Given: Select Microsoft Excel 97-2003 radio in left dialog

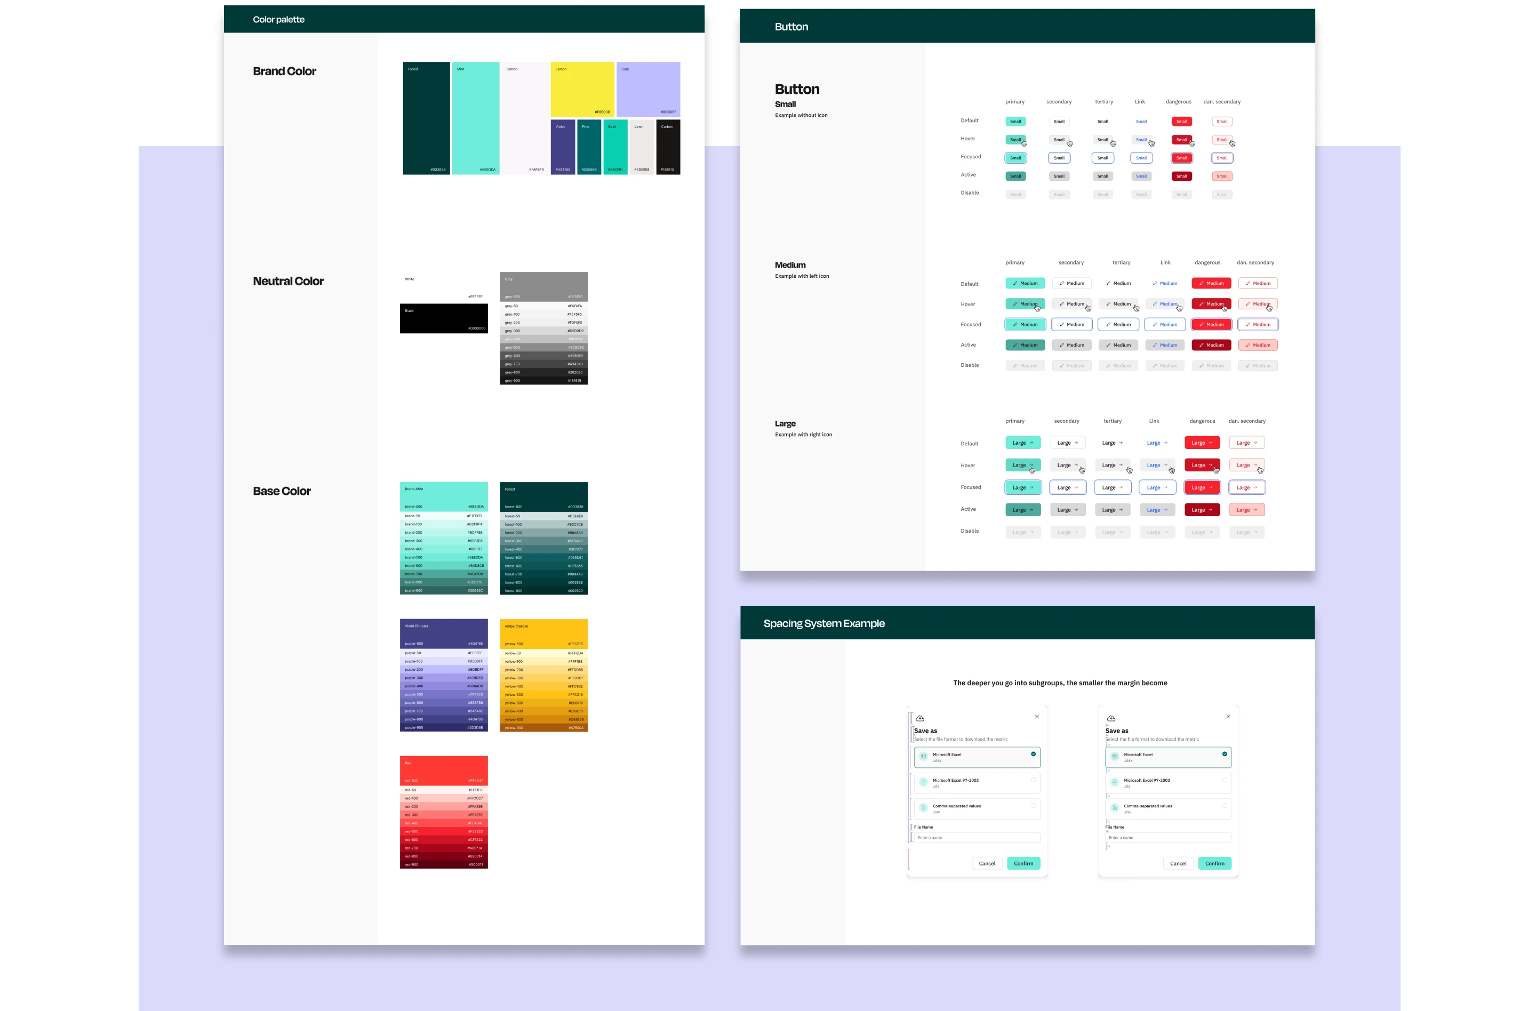Looking at the screenshot, I should tap(1033, 780).
